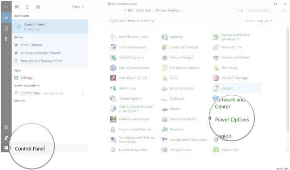Click Control Panel breadcrumb in address bar

coord(143,11)
